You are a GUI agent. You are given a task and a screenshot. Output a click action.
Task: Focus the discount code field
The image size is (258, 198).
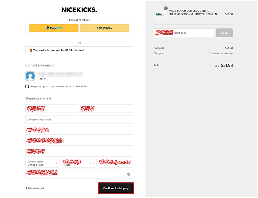coord(184,33)
